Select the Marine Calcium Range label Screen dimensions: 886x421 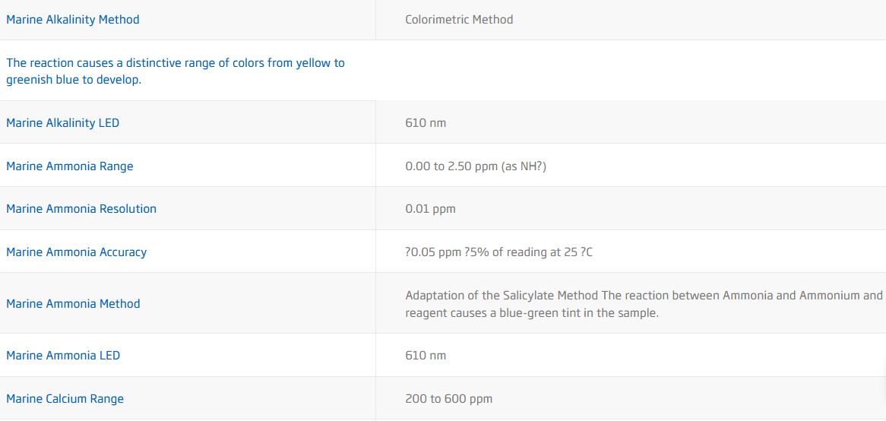pos(65,399)
